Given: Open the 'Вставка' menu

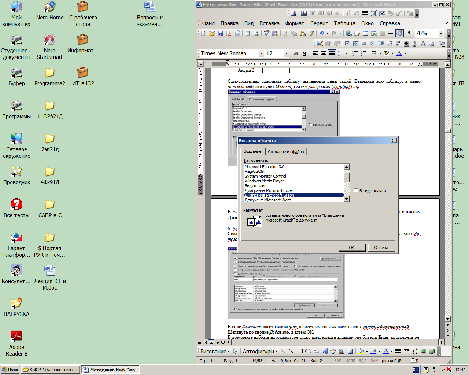Looking at the screenshot, I should click(x=269, y=23).
